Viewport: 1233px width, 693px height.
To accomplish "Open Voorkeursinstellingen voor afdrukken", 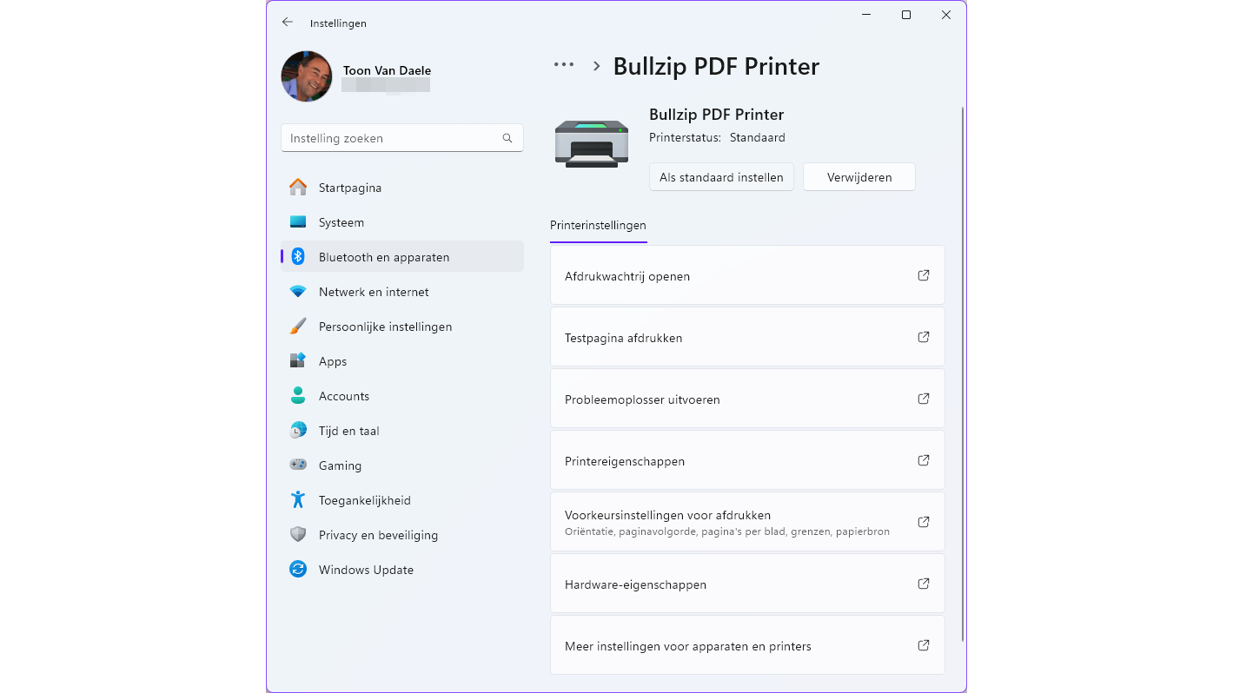I will (747, 522).
